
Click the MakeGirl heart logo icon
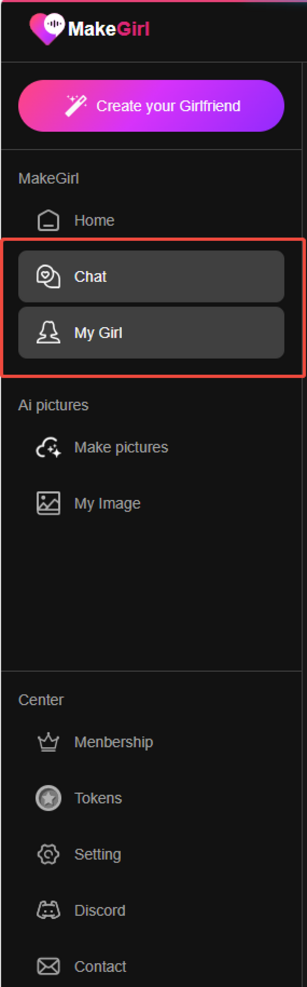pyautogui.click(x=47, y=28)
